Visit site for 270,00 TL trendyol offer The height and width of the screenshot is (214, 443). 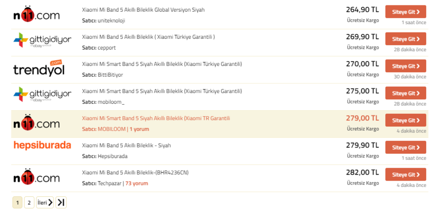point(406,66)
